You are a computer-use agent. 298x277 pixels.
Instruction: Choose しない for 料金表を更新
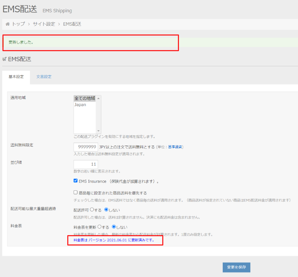pyautogui.click(x=114, y=227)
